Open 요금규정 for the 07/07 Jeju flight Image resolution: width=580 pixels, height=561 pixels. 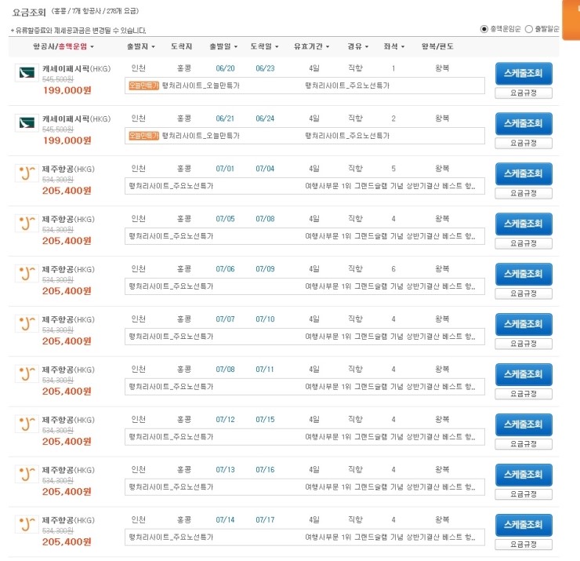pyautogui.click(x=524, y=344)
